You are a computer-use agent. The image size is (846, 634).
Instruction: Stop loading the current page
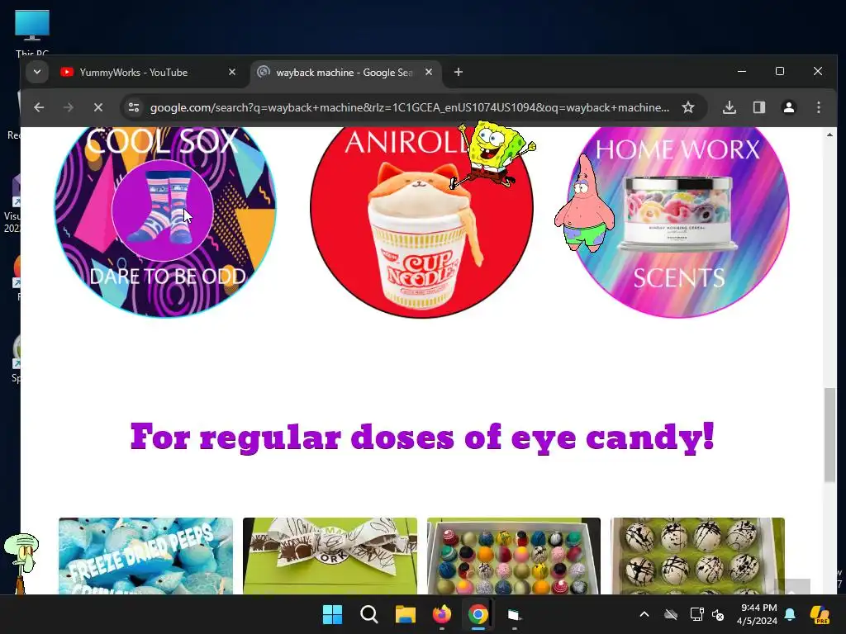click(x=97, y=107)
